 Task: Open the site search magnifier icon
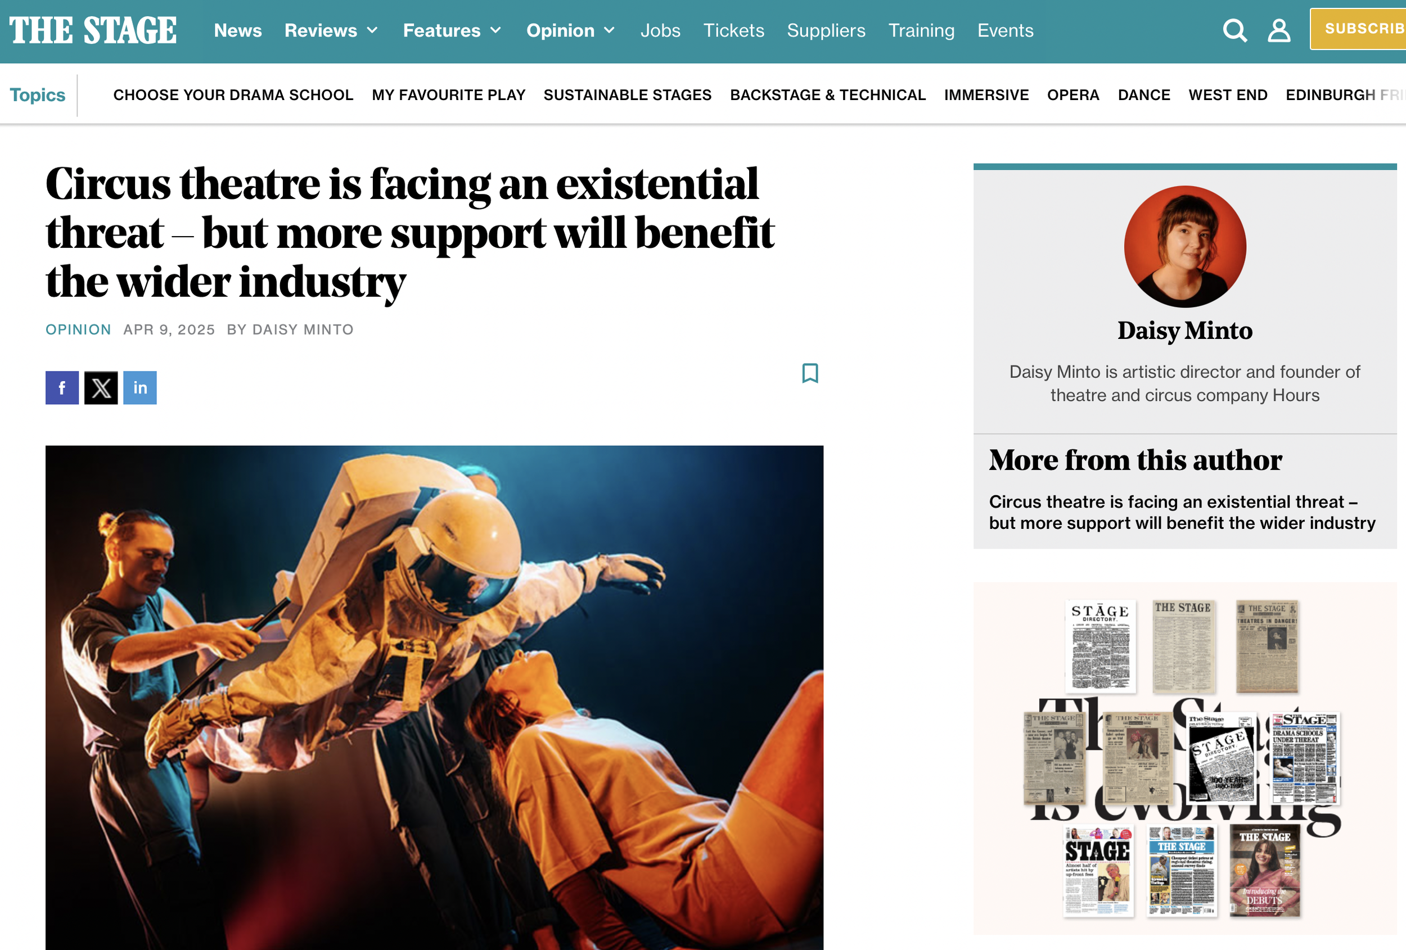tap(1234, 30)
